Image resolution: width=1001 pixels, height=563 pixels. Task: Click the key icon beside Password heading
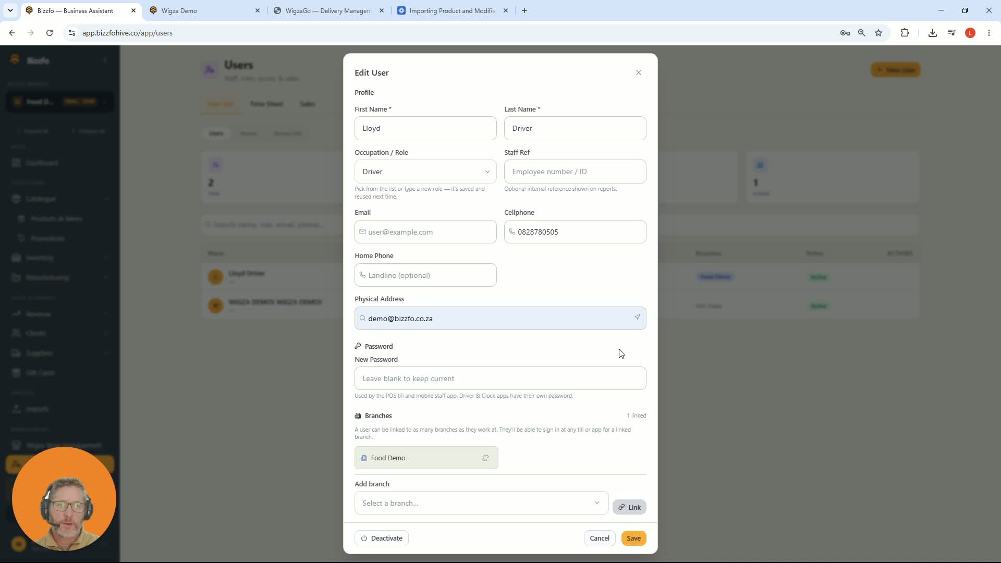coord(358,346)
